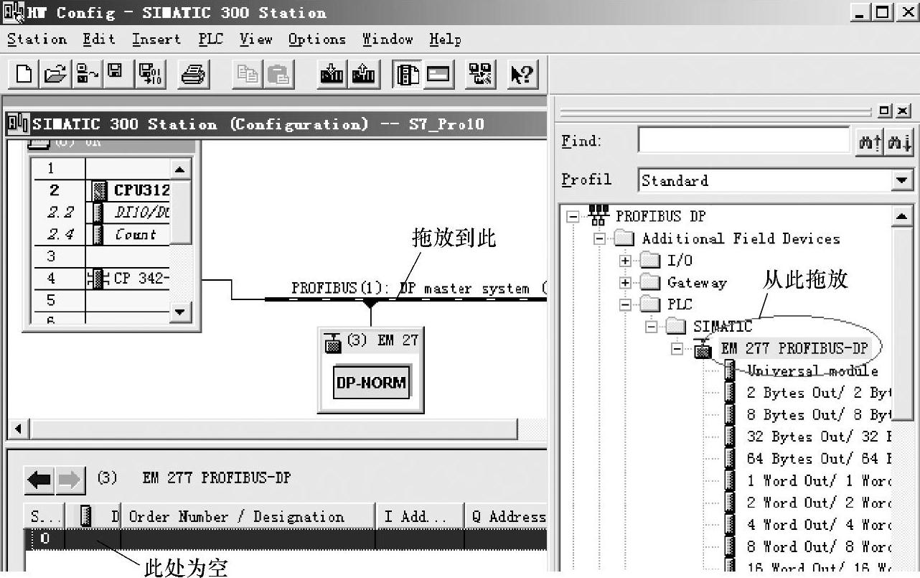
Task: Select the 4 Word Out module entry
Action: tap(818, 525)
